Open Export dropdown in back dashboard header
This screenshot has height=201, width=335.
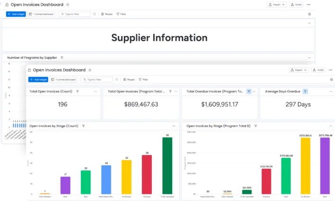point(277,4)
